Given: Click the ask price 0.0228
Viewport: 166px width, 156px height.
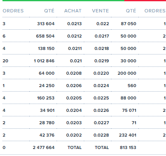Looking at the screenshot, I should (101, 135).
